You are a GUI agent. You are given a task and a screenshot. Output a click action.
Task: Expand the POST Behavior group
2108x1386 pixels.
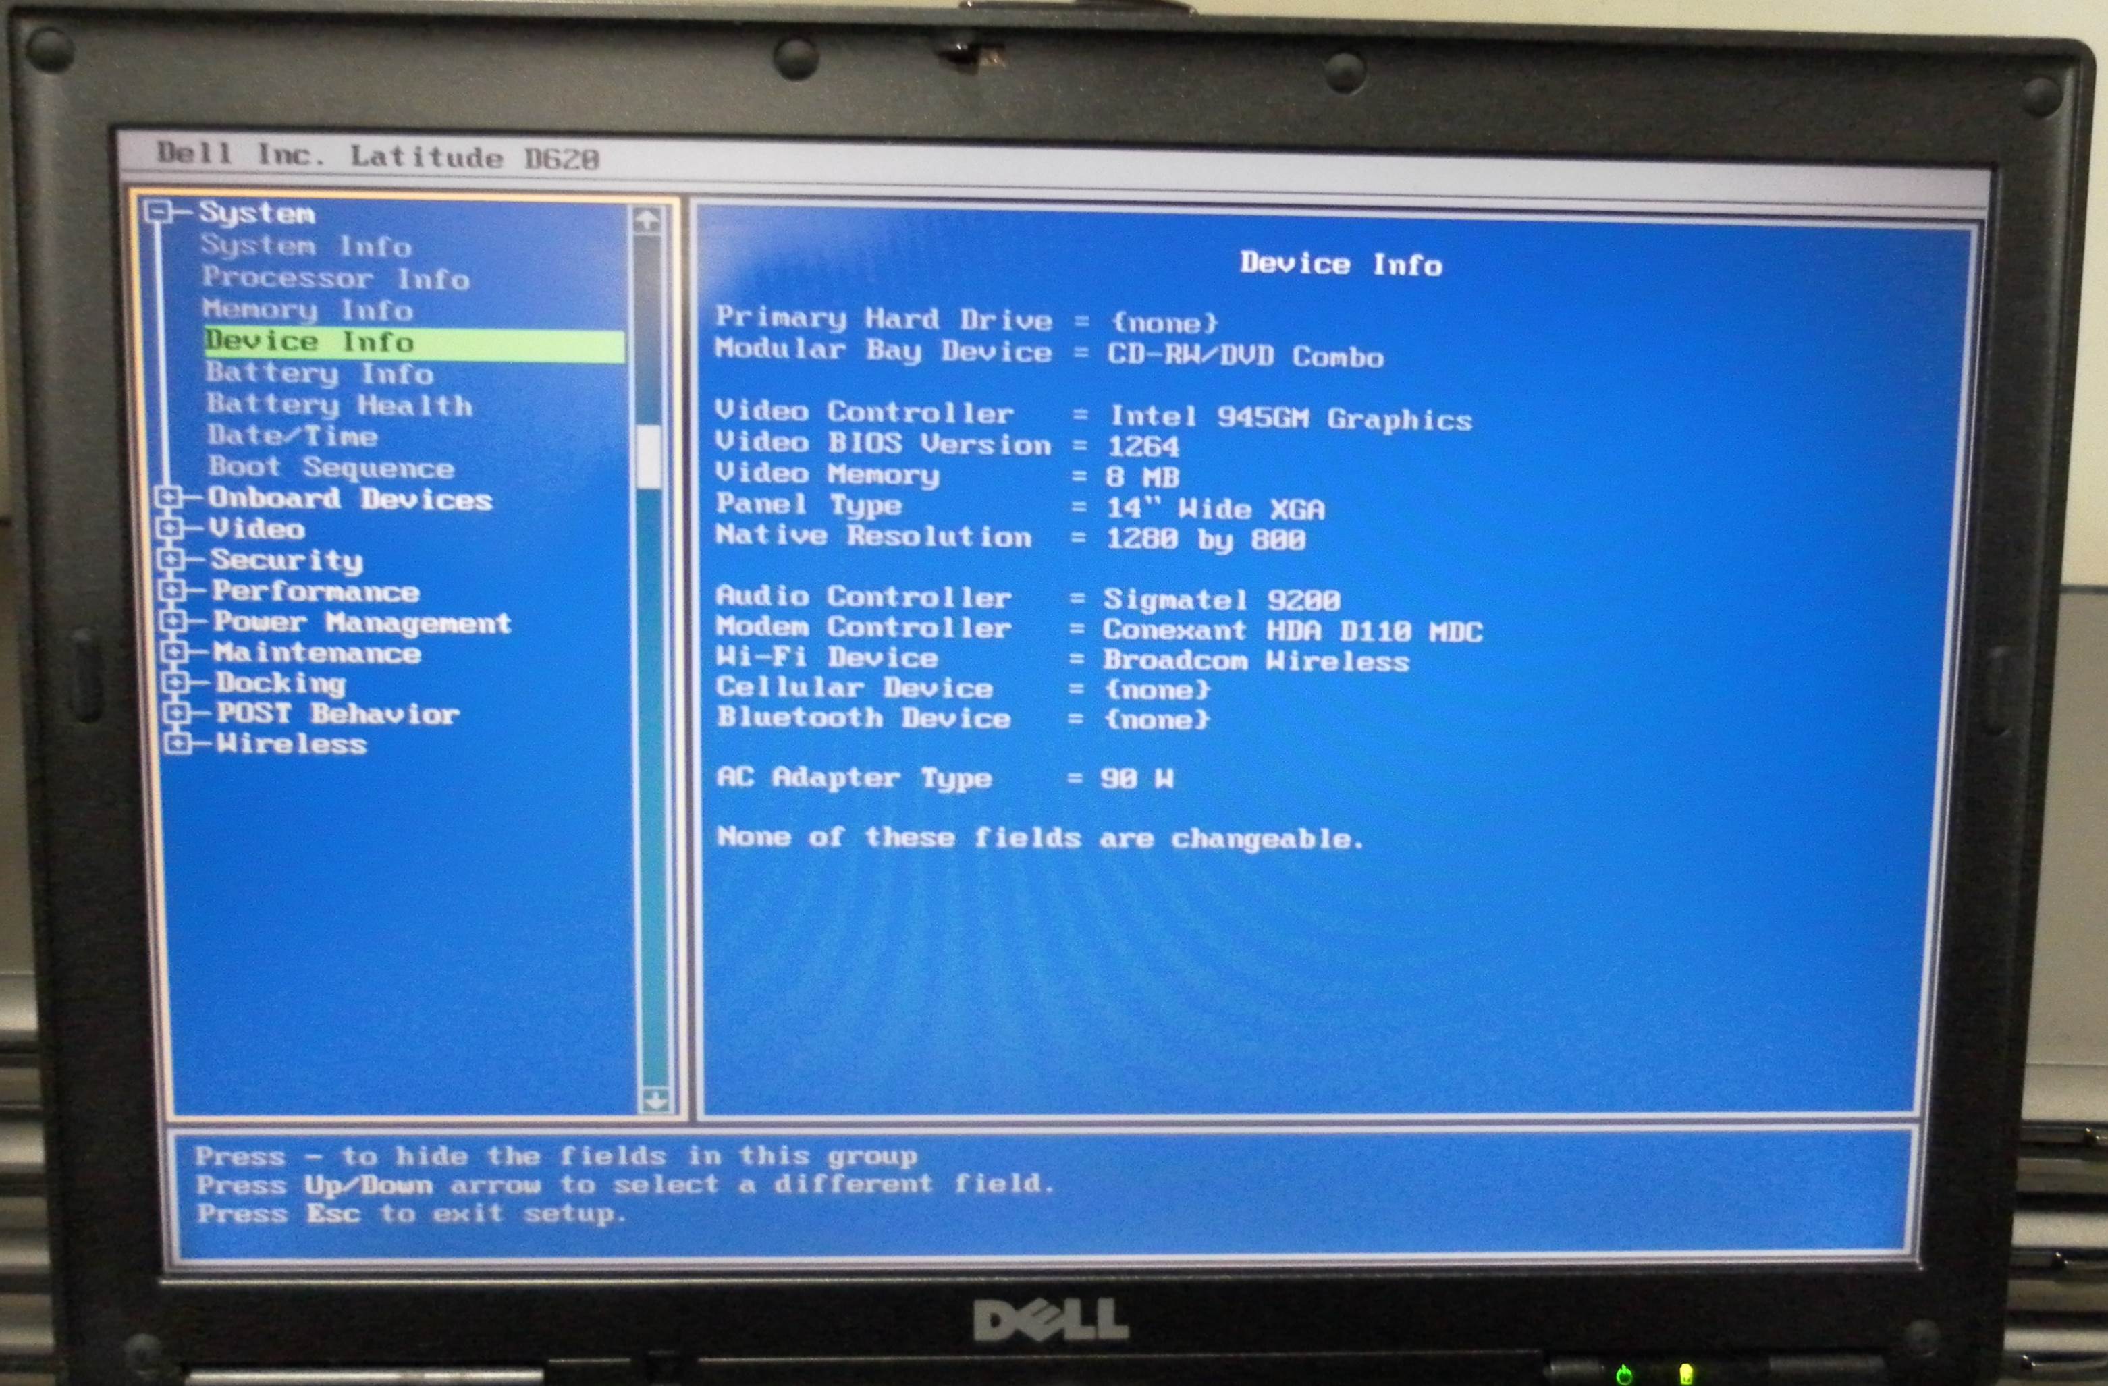177,713
